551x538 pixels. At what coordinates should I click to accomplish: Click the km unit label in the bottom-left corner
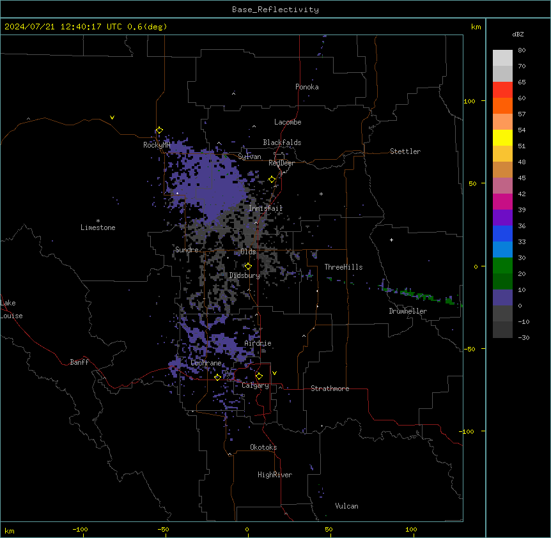coord(10,531)
